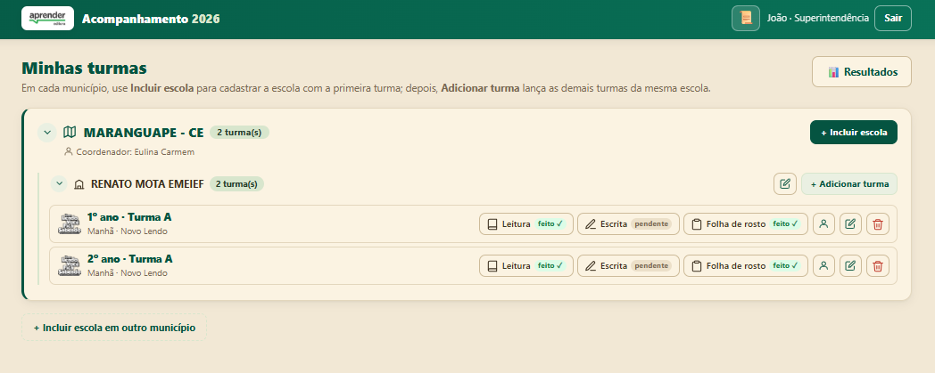Edit the 2º ano Turma A class
The height and width of the screenshot is (373, 935).
click(850, 266)
